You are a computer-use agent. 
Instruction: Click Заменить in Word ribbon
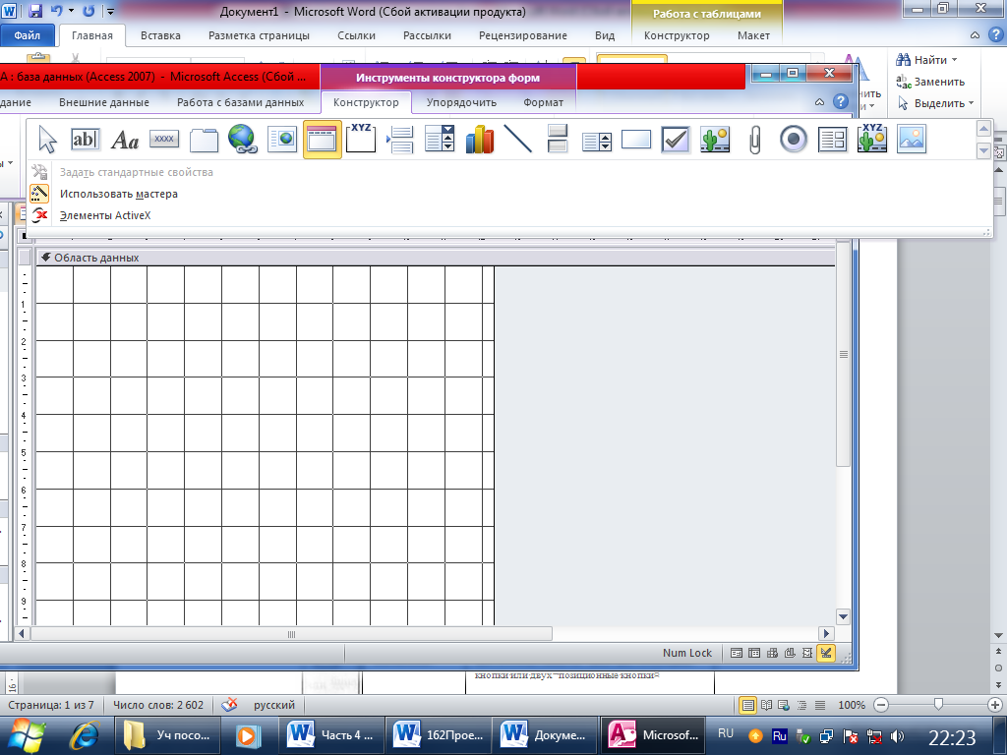coord(930,82)
